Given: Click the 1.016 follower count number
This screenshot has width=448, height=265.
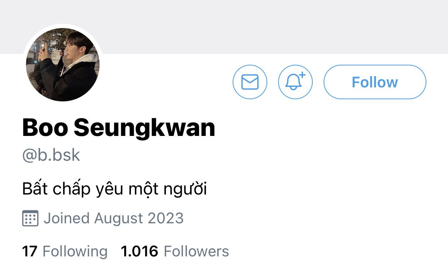Looking at the screenshot, I should [140, 251].
